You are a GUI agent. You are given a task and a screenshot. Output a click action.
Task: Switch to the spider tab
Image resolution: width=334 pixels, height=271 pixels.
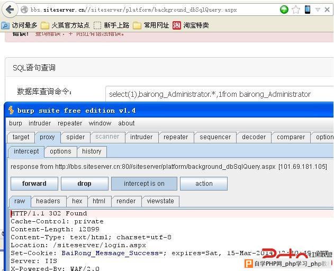click(x=75, y=137)
